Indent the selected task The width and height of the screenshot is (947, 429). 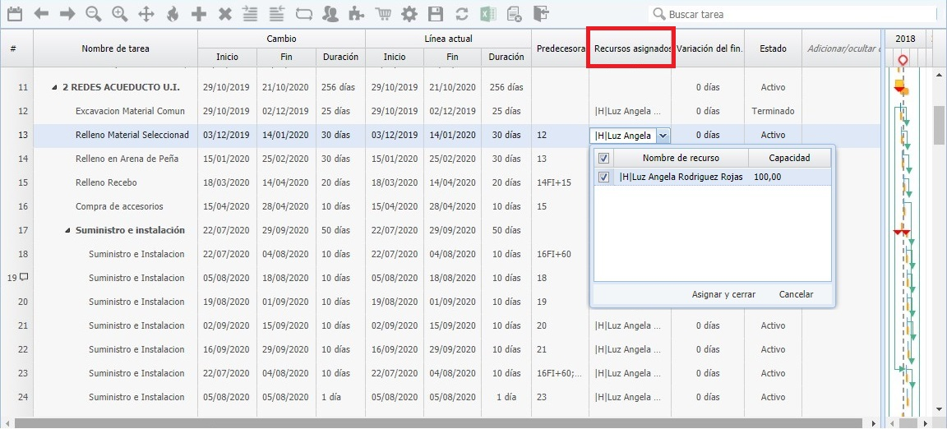tap(250, 14)
